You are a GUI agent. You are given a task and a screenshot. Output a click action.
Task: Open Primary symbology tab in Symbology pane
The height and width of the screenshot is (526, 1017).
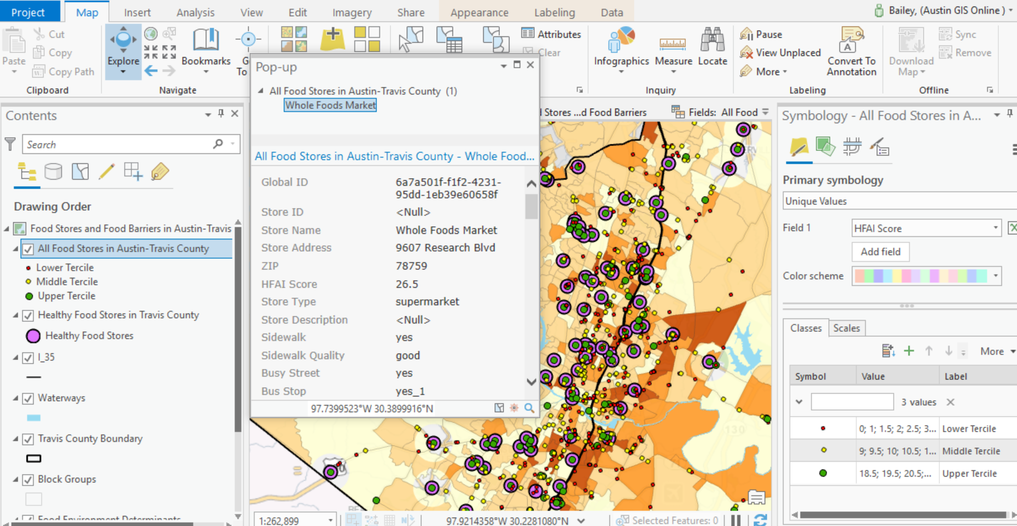[x=799, y=148]
